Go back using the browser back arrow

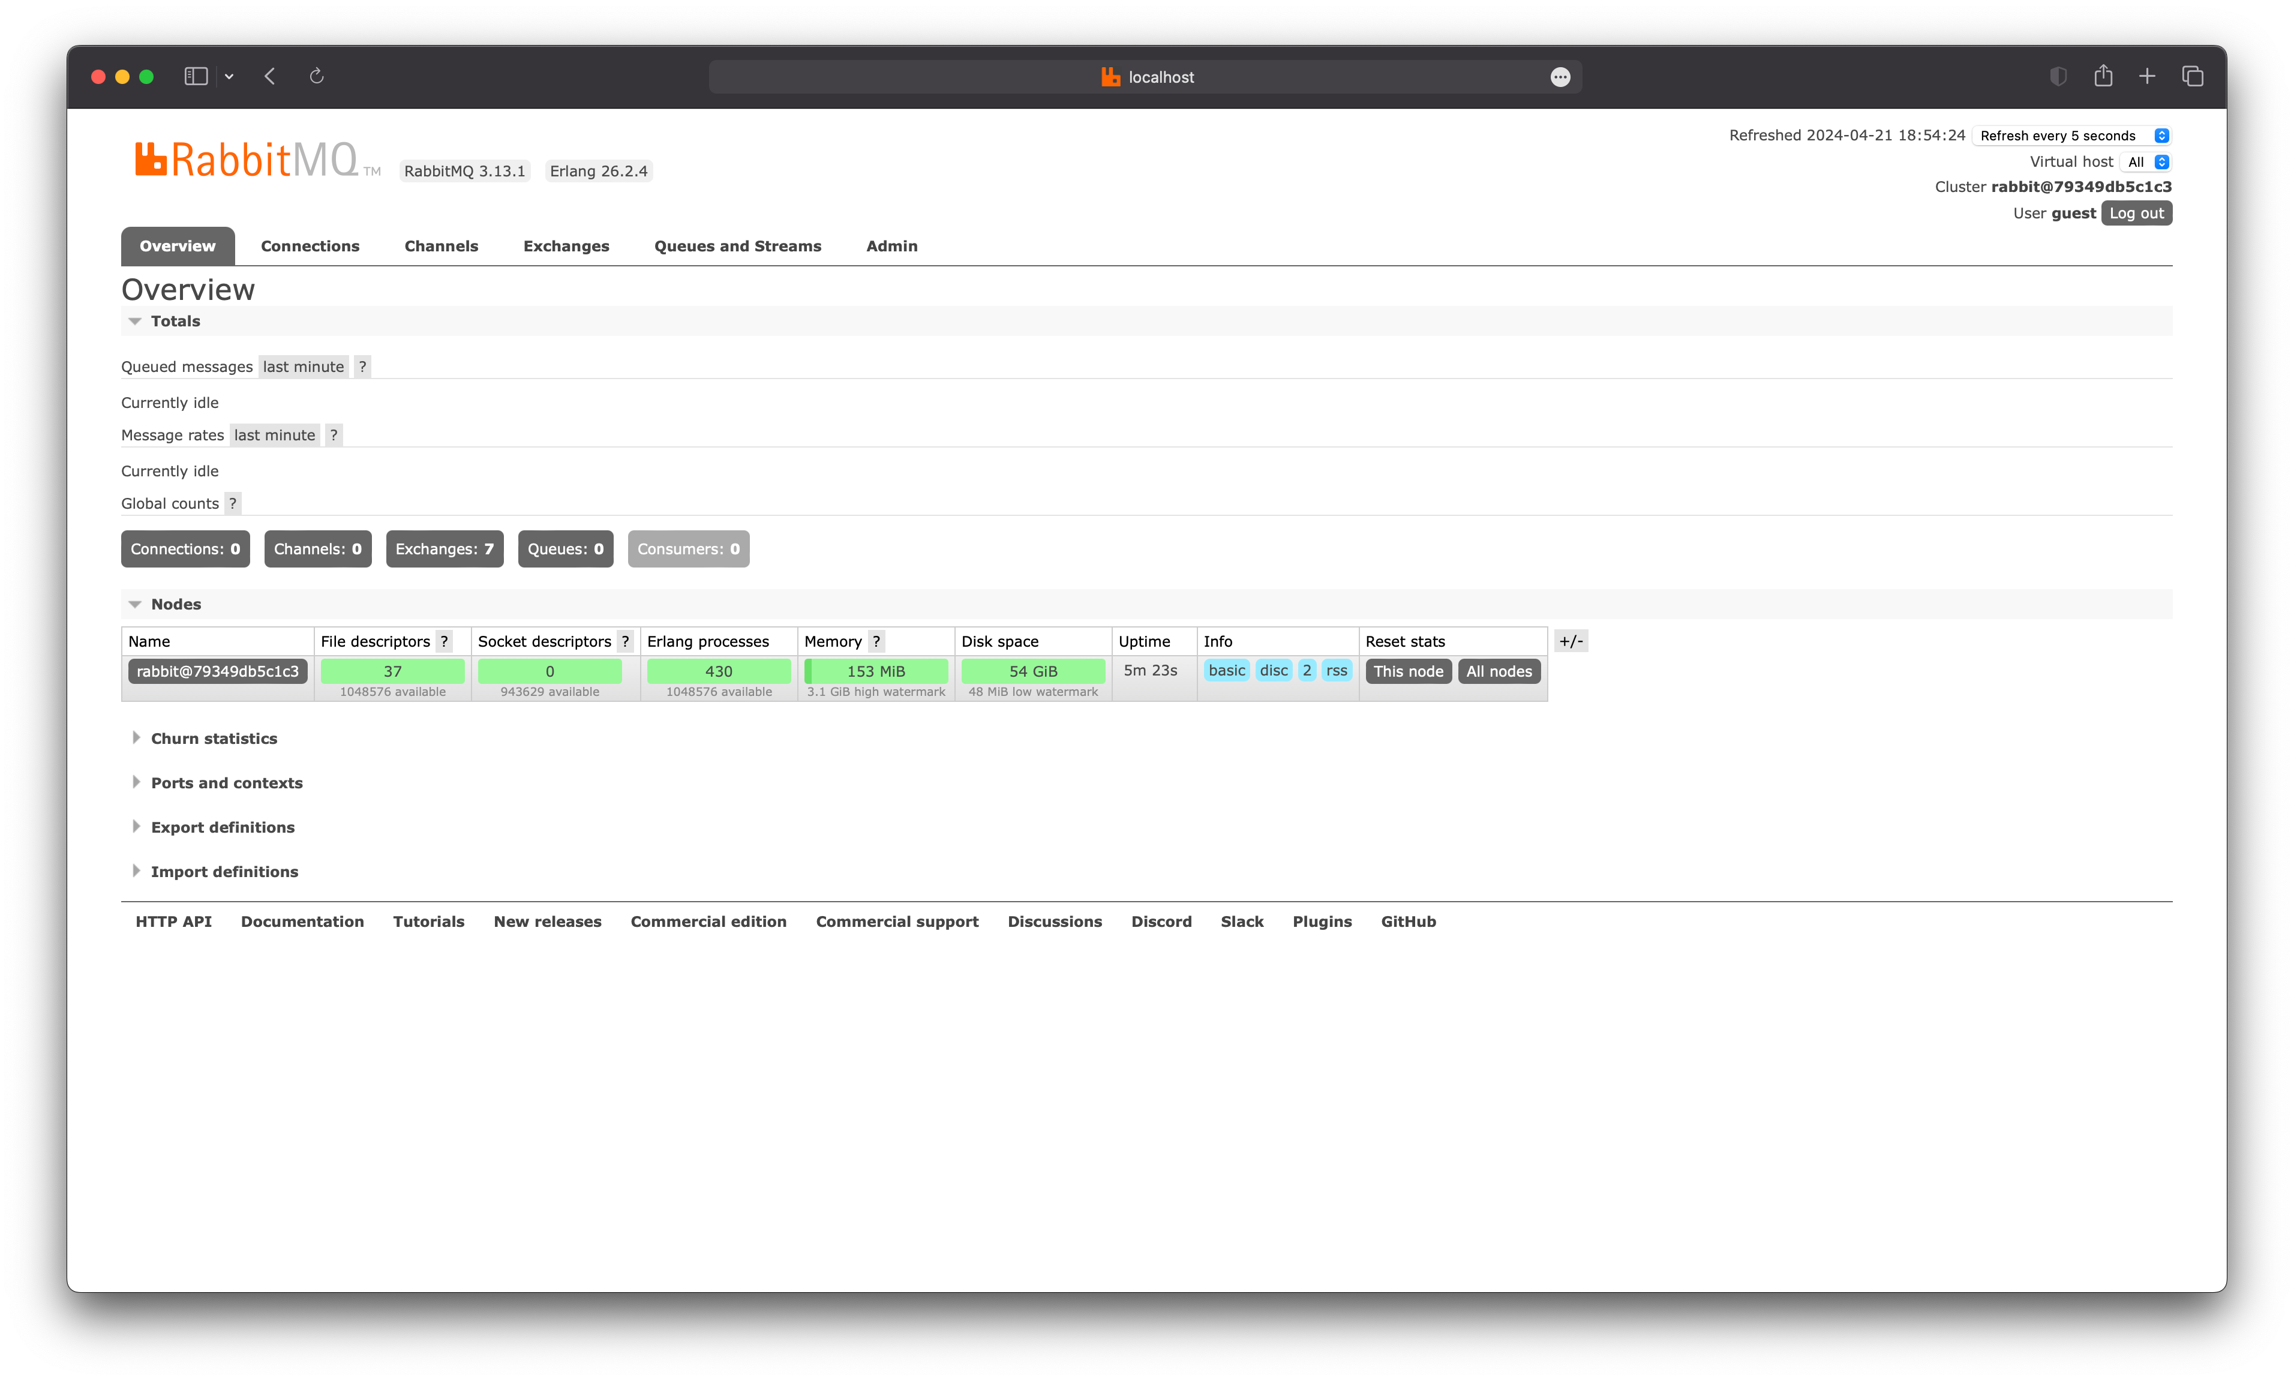270,76
